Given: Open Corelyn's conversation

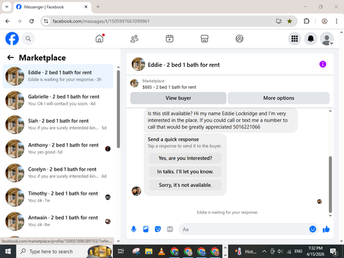Looking at the screenshot, I should click(58, 173).
